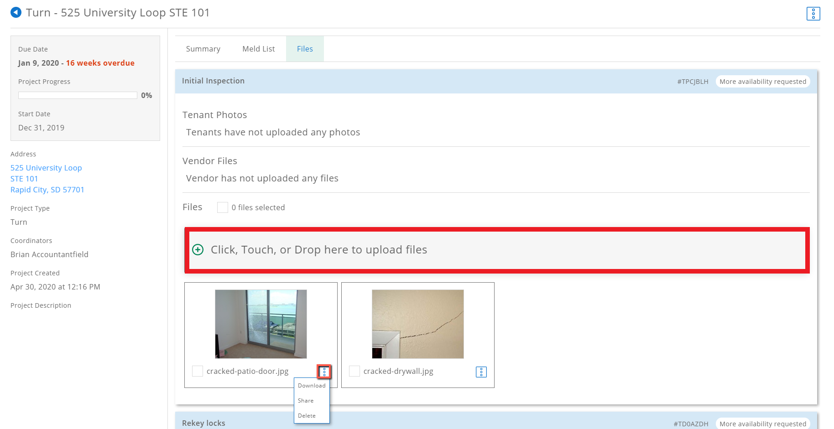Click the Turn project type value
Screen dimensions: 834x429
[19, 222]
